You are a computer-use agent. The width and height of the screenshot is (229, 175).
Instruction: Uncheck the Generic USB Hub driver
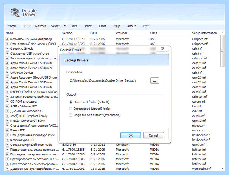pos(7,49)
